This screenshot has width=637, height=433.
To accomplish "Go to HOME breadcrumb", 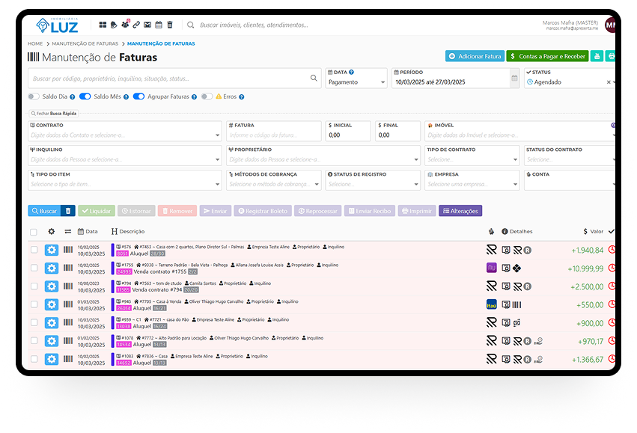I will pyautogui.click(x=35, y=43).
